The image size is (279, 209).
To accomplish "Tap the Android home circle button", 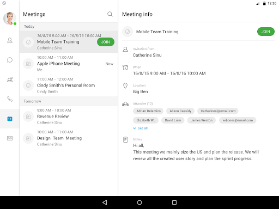I will [x=139, y=202].
